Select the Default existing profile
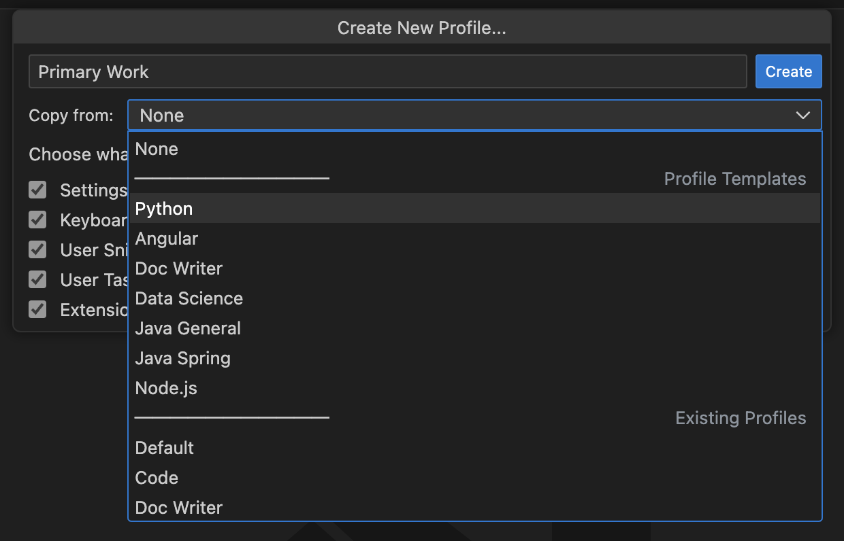Image resolution: width=844 pixels, height=541 pixels. click(x=164, y=448)
